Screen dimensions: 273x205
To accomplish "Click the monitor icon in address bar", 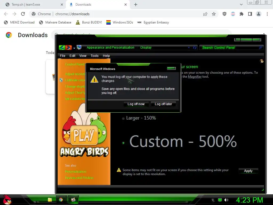I will pos(79,47).
